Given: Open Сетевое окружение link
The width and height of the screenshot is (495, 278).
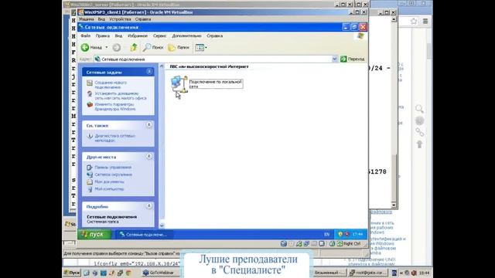Looking at the screenshot, I should [114, 175].
